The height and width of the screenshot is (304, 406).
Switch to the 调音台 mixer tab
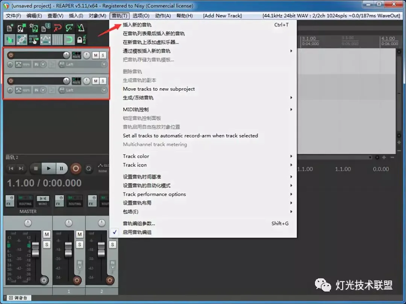tap(18, 298)
